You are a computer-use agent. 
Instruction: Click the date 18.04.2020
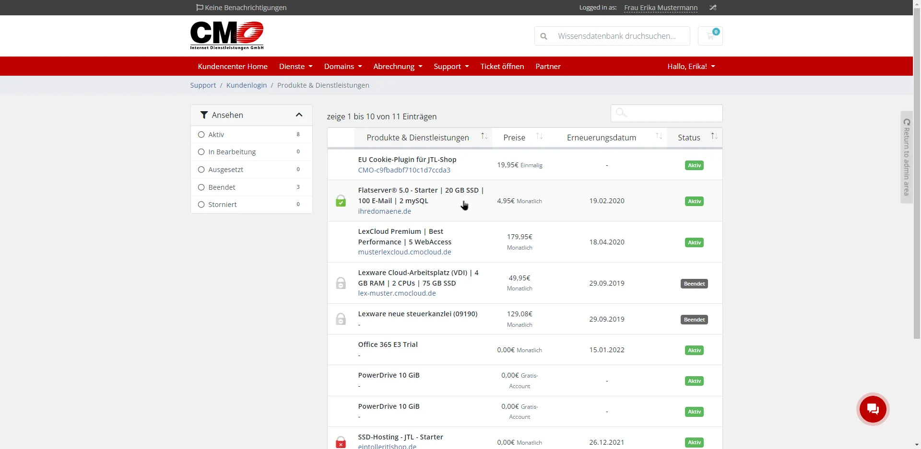(x=607, y=242)
